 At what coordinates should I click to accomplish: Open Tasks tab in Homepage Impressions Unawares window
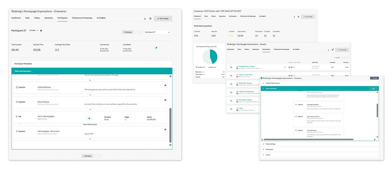[27, 18]
